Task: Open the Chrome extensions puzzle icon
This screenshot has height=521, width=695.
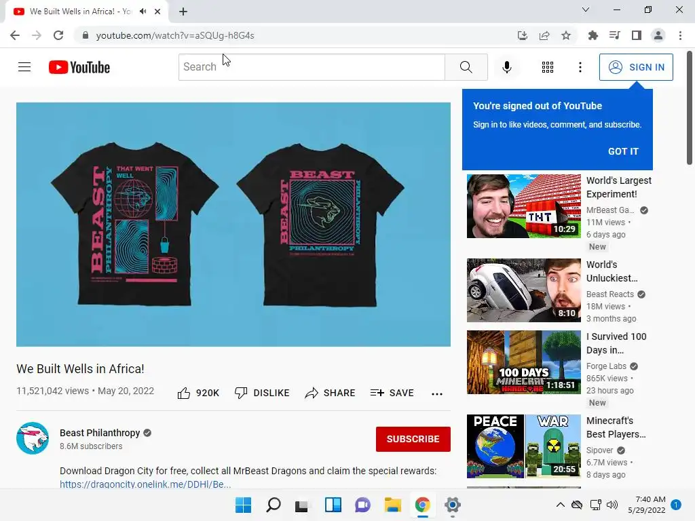Action: (x=593, y=35)
